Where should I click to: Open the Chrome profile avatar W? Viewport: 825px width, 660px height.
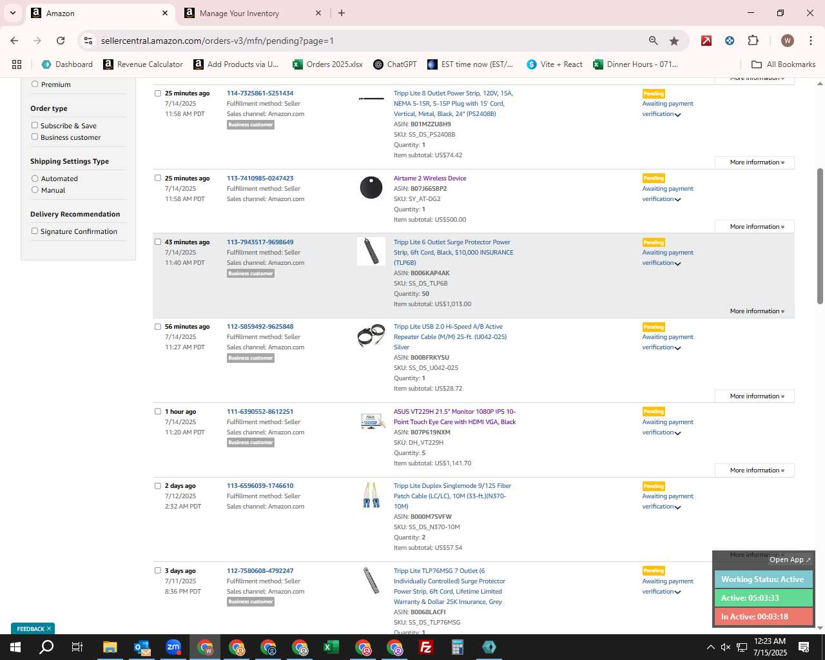pyautogui.click(x=787, y=41)
